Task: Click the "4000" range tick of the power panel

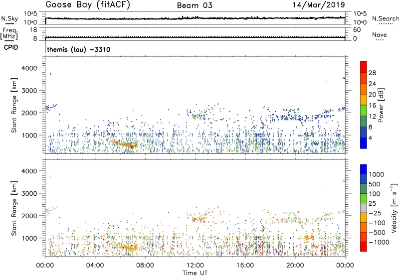Action: [29, 68]
